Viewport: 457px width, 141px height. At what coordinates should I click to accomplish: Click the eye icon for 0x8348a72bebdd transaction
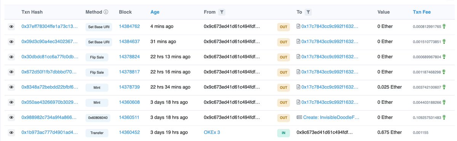click(11, 87)
